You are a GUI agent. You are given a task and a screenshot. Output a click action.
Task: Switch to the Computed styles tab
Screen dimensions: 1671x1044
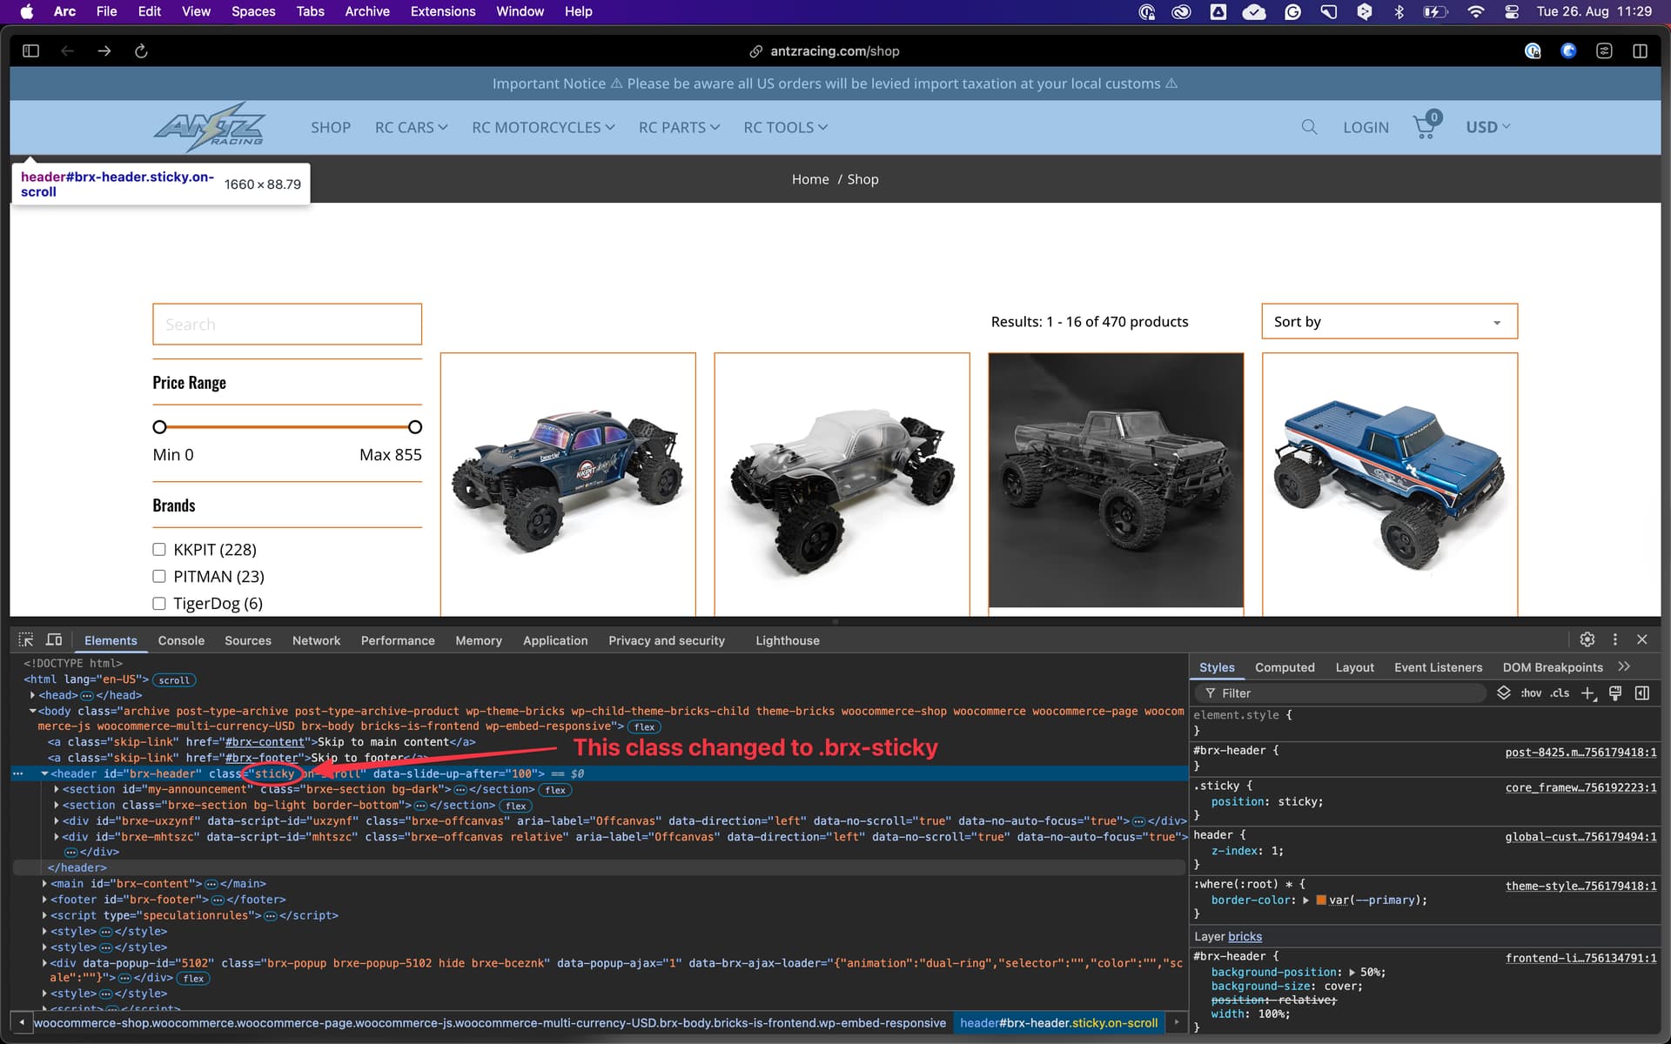click(1285, 667)
